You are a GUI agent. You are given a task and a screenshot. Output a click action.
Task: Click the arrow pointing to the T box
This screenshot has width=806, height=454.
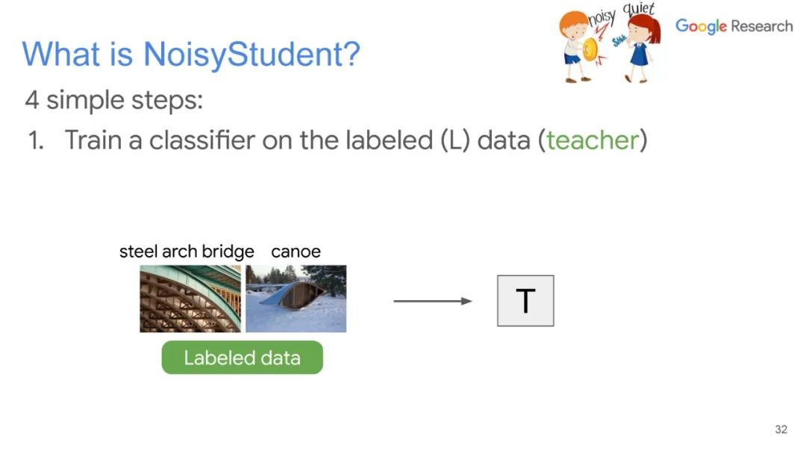(x=433, y=301)
